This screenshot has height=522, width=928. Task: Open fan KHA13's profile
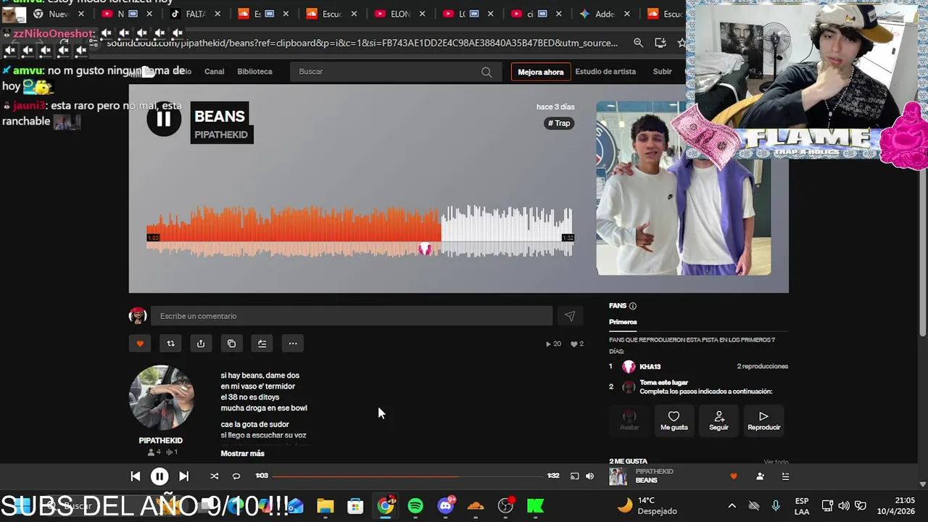(650, 367)
